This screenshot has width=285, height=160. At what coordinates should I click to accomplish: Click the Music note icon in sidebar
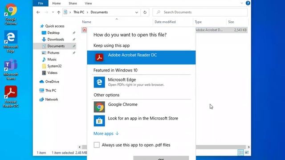click(44, 59)
